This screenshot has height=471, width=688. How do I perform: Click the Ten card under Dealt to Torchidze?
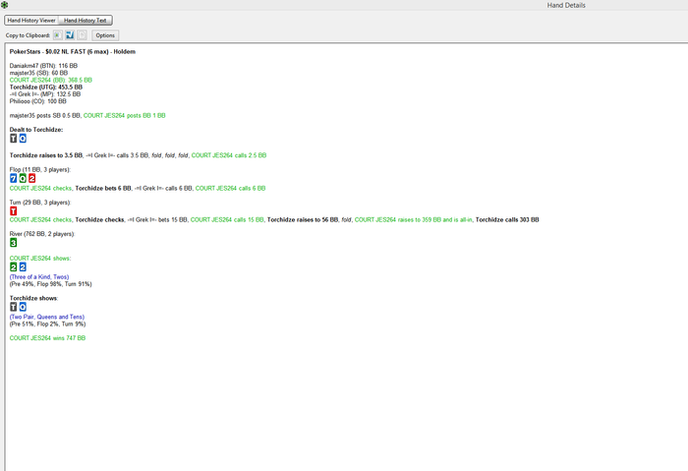pos(13,139)
